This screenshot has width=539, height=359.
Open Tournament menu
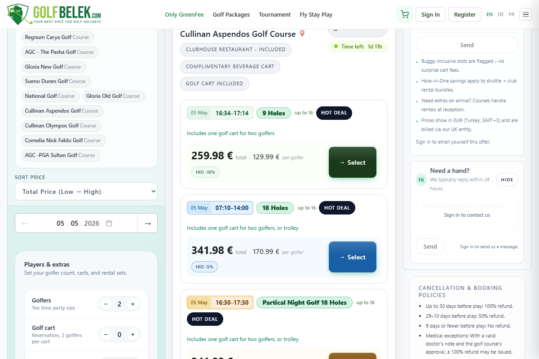tap(275, 14)
